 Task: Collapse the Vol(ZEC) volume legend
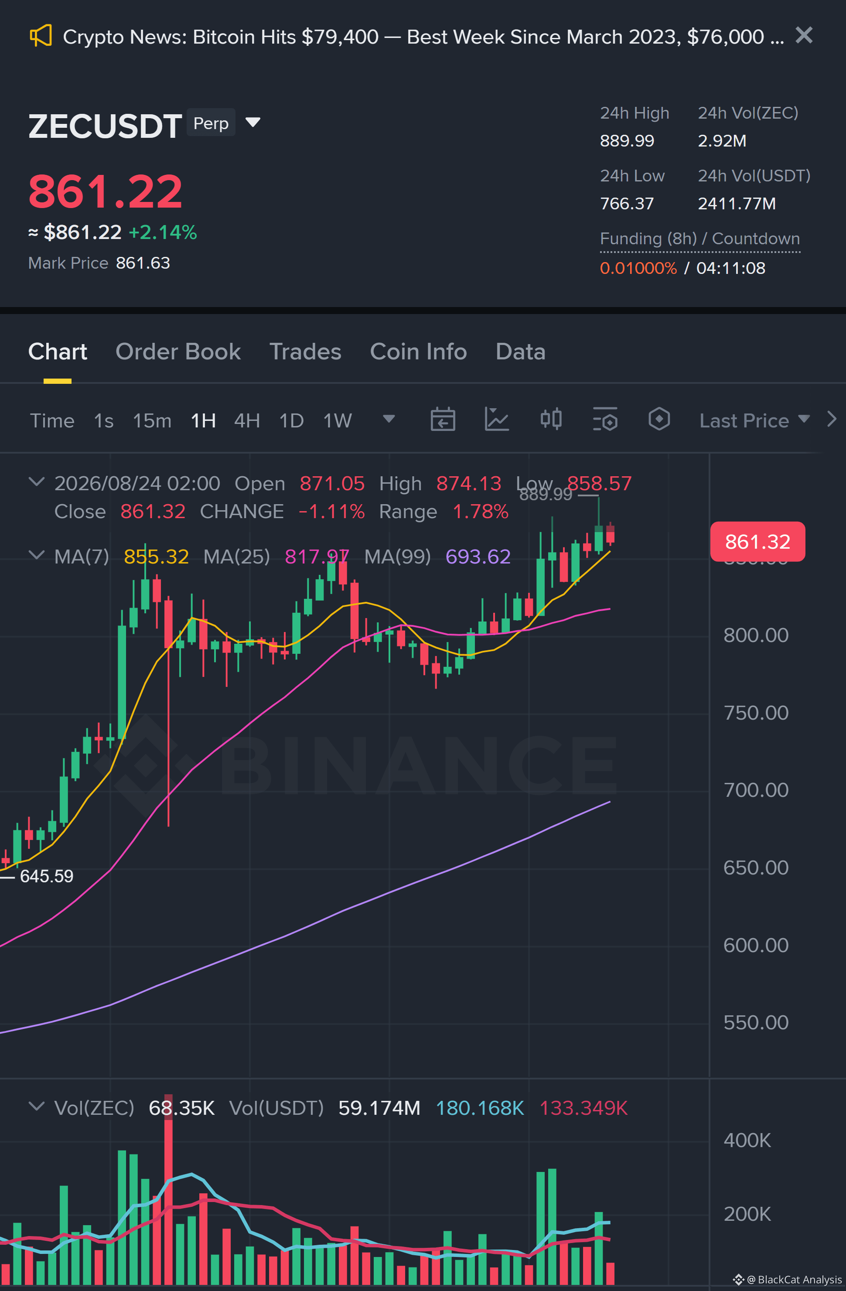(x=36, y=1106)
